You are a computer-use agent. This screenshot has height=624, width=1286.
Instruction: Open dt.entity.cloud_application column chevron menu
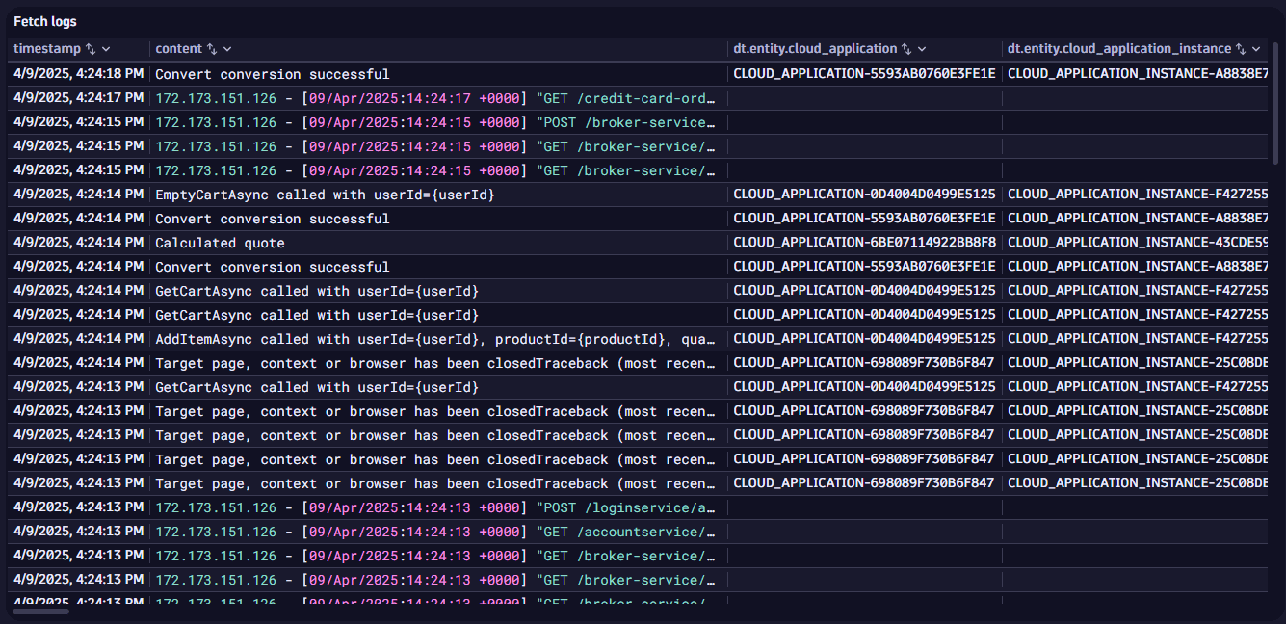(x=922, y=49)
